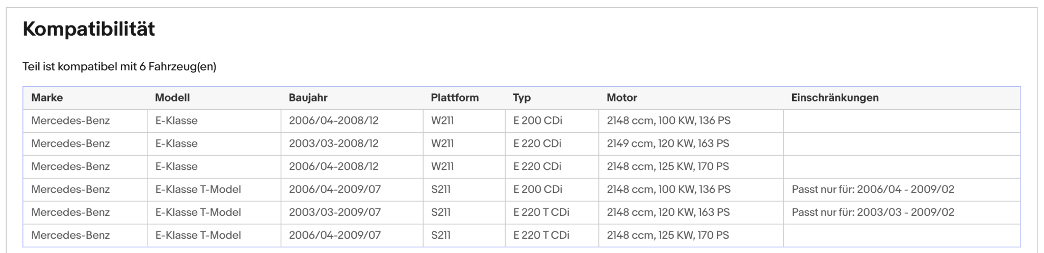This screenshot has height=253, width=1044.
Task: Click 'W211' in the 2003/03-2008/12 row
Action: [x=442, y=143]
